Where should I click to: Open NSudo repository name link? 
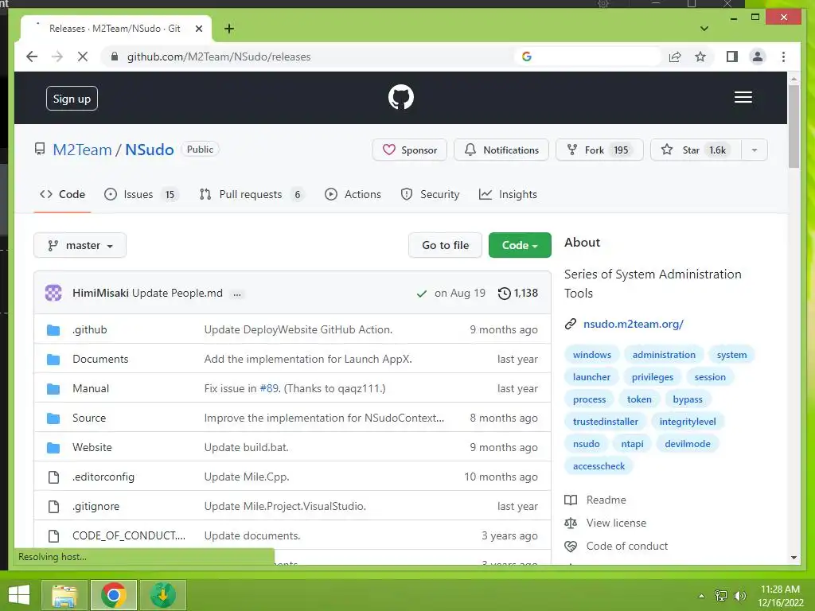coord(149,150)
